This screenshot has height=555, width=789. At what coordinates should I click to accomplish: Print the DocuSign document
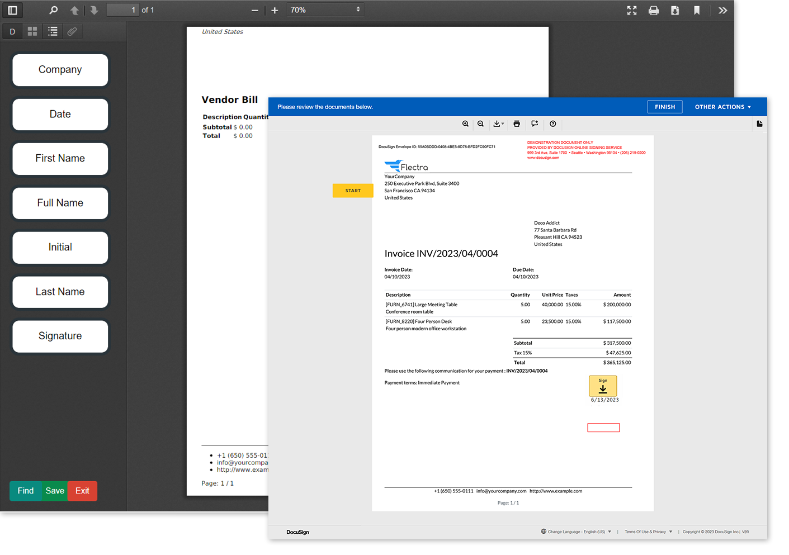[517, 124]
